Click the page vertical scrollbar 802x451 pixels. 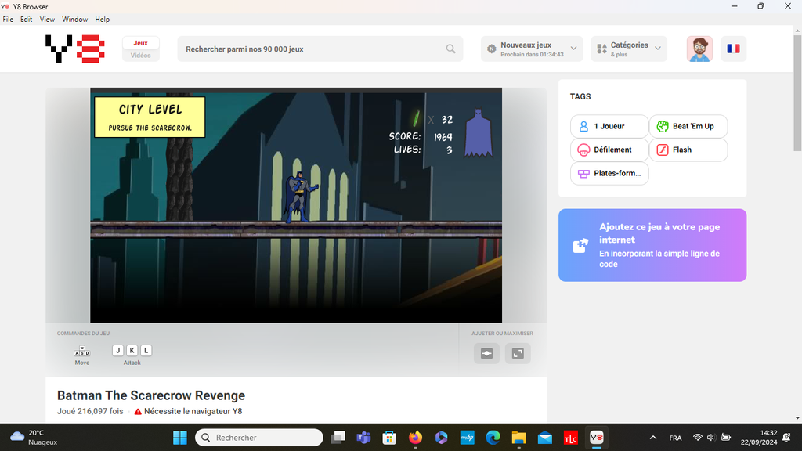[797, 110]
